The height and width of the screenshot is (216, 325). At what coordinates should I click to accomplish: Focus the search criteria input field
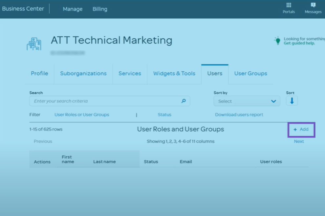coord(110,101)
